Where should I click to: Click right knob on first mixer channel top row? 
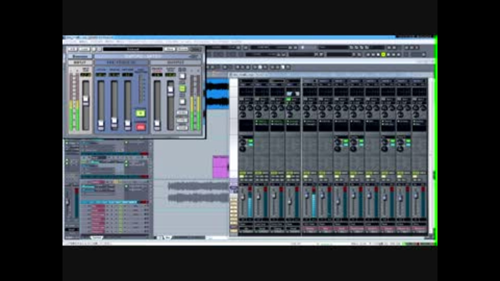coord(249,108)
